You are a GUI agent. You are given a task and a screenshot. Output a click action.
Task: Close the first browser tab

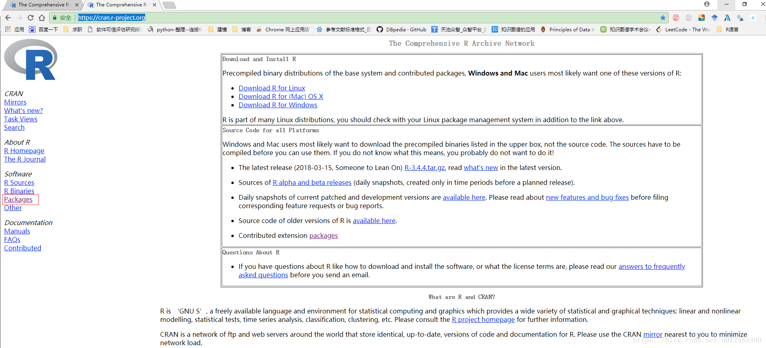77,5
